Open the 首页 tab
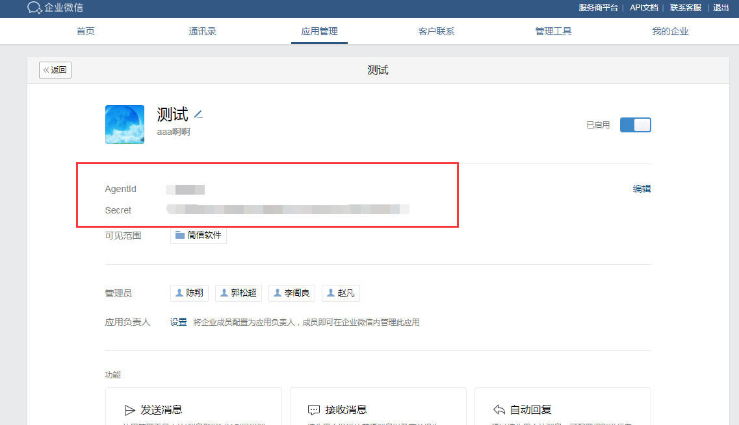Viewport: 739px width, 425px height. (85, 31)
